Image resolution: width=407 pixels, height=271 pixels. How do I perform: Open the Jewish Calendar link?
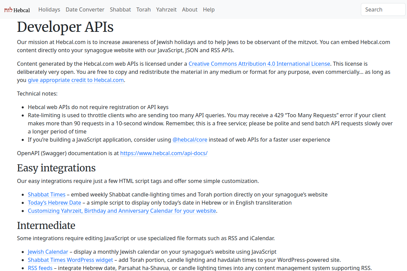(48, 252)
